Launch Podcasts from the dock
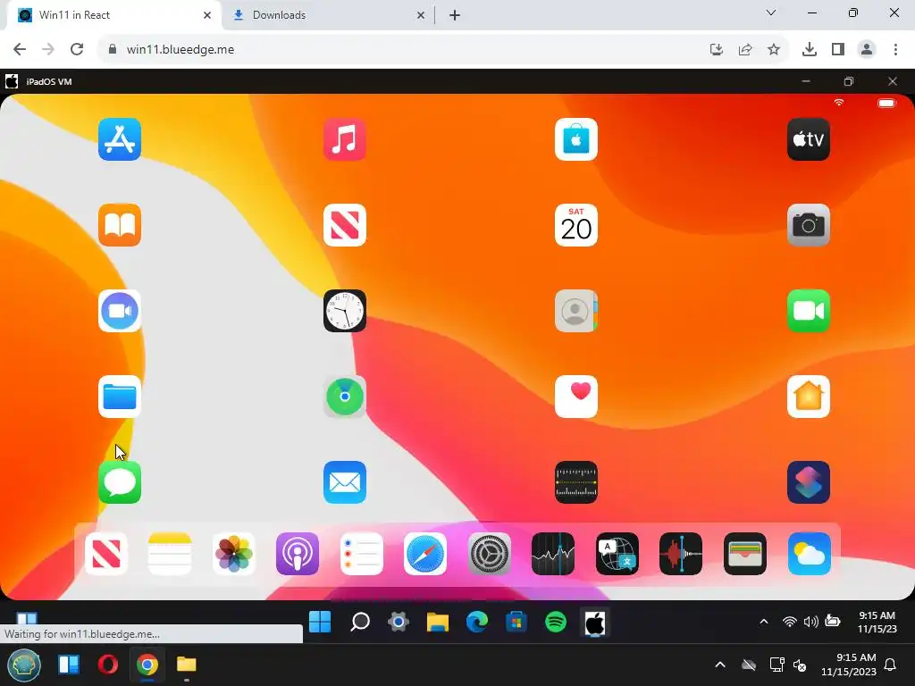This screenshot has height=686, width=915. click(x=298, y=554)
